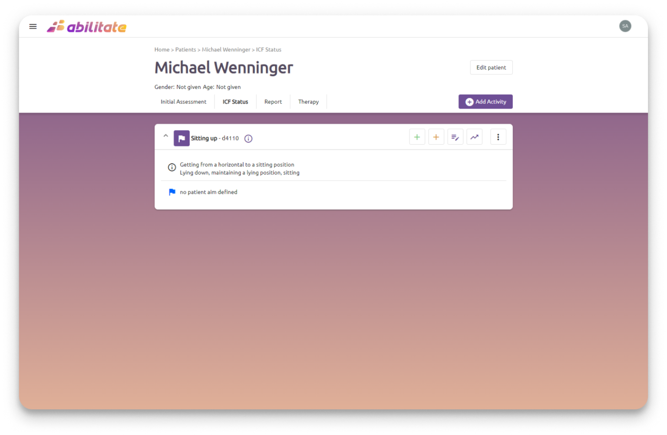Screen dimensions: 667x435
Task: Click the info icon beside d4110
Action: [x=248, y=139]
